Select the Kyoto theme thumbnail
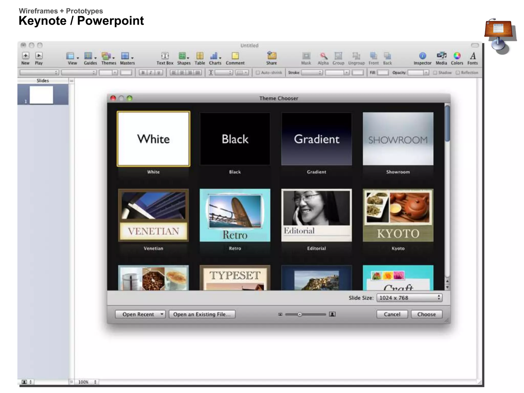This screenshot has width=524, height=393. [398, 215]
